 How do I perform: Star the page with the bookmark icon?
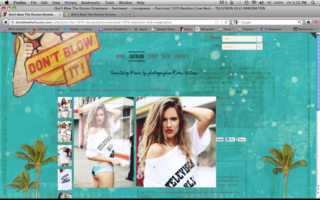(x=217, y=22)
